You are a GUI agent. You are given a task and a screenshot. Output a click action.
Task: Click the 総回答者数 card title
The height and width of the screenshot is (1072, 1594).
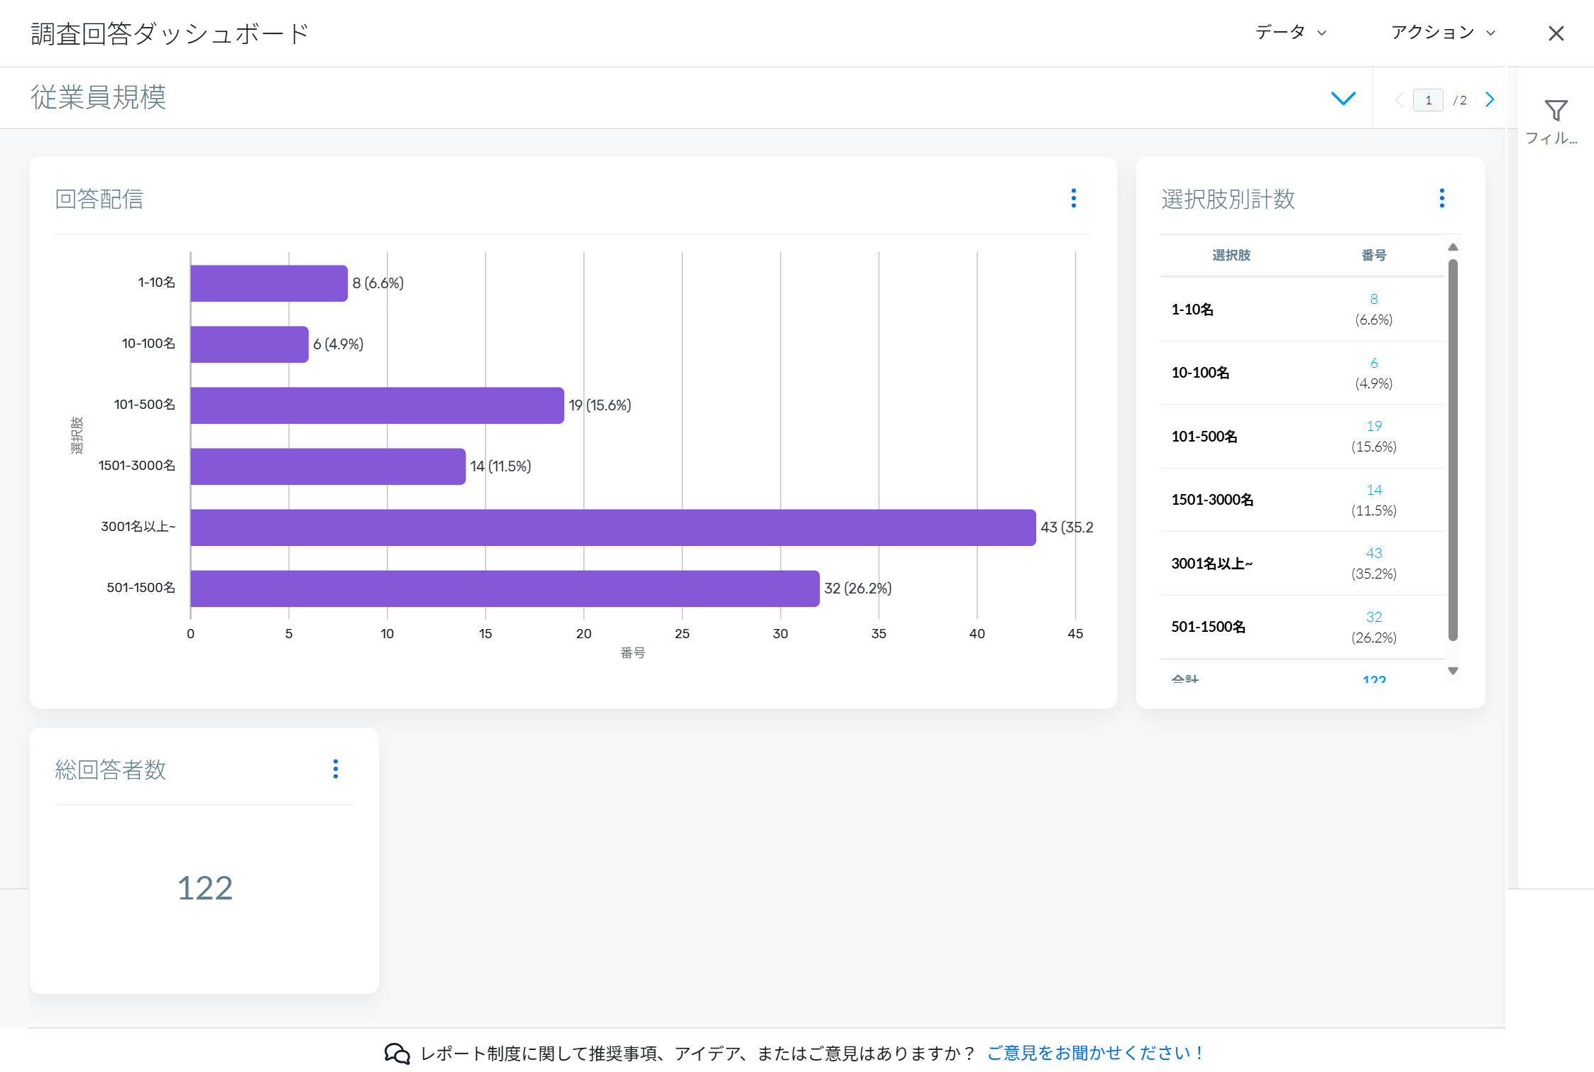[111, 770]
